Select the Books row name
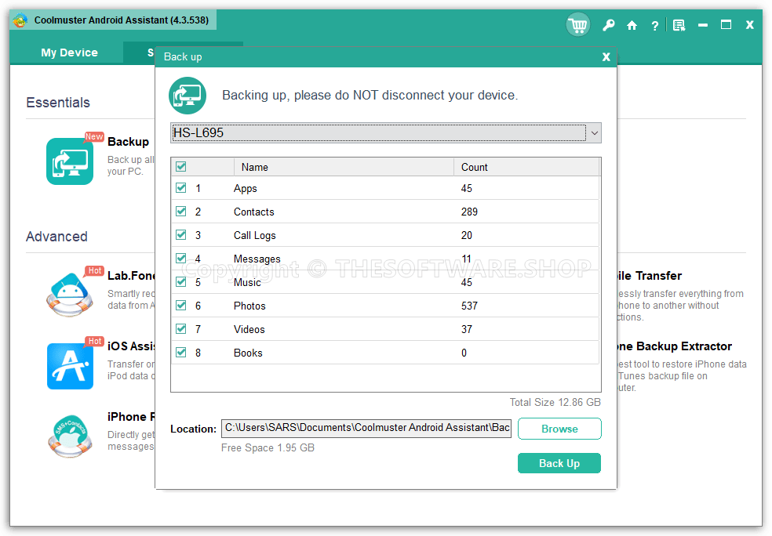 pos(248,353)
